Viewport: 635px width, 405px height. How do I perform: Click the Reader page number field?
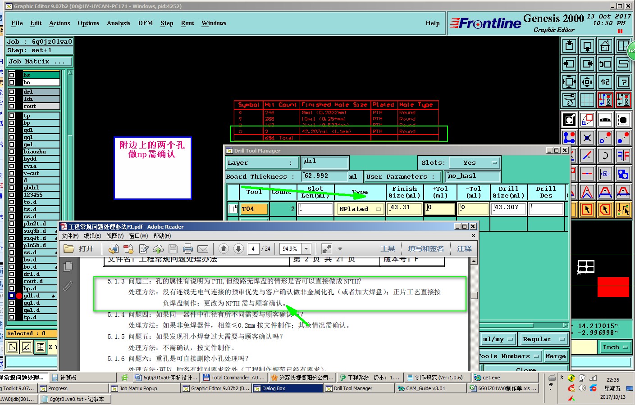click(x=253, y=249)
